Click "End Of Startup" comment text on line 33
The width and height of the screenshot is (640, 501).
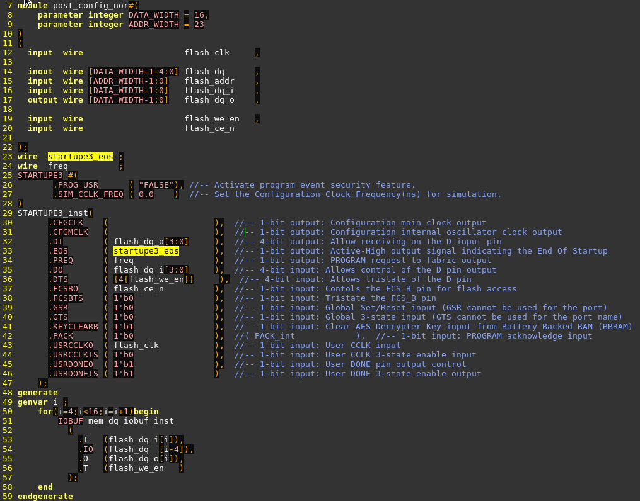point(573,251)
